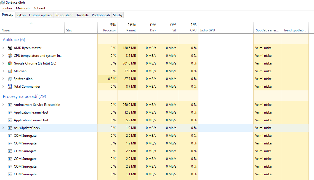Click the Total Commander floppy icon
The image size is (314, 180).
pyautogui.click(x=10, y=87)
